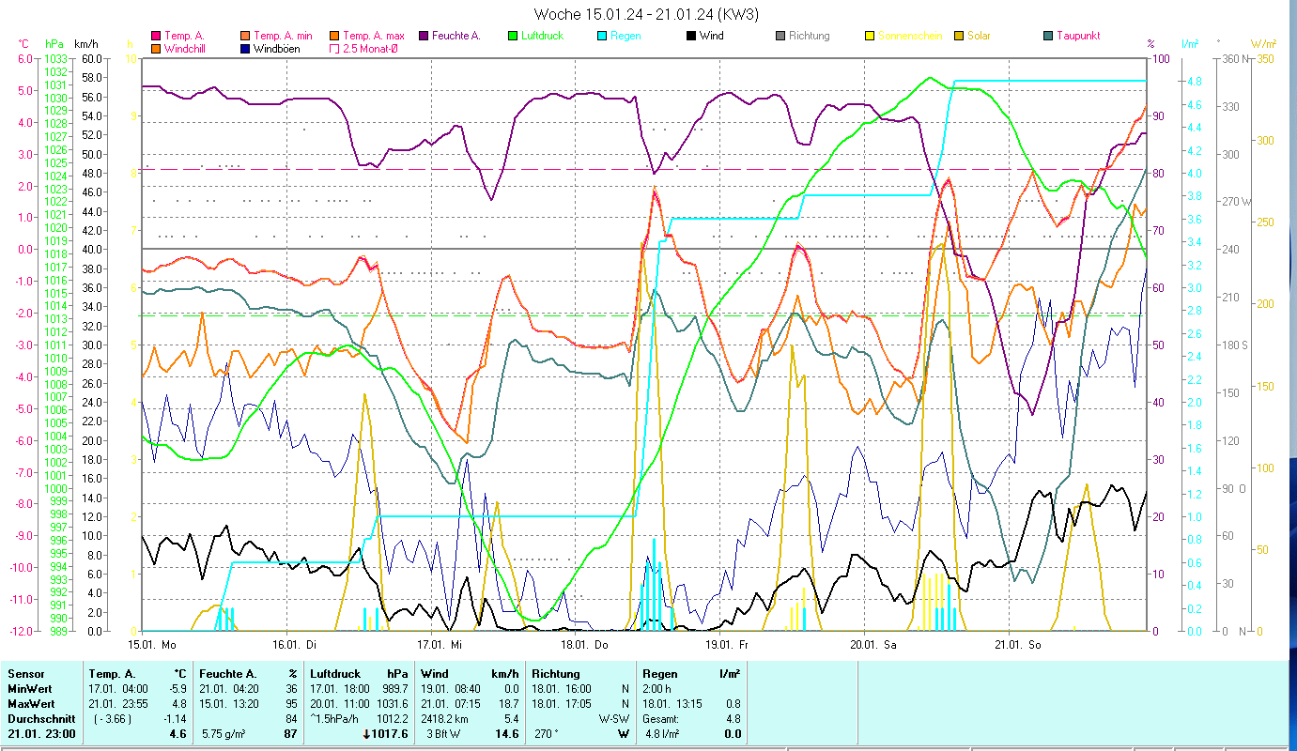Viewport: 1297px width, 751px height.
Task: Click the '21.01. 23:55' maximum temperature time
Action: tap(118, 704)
